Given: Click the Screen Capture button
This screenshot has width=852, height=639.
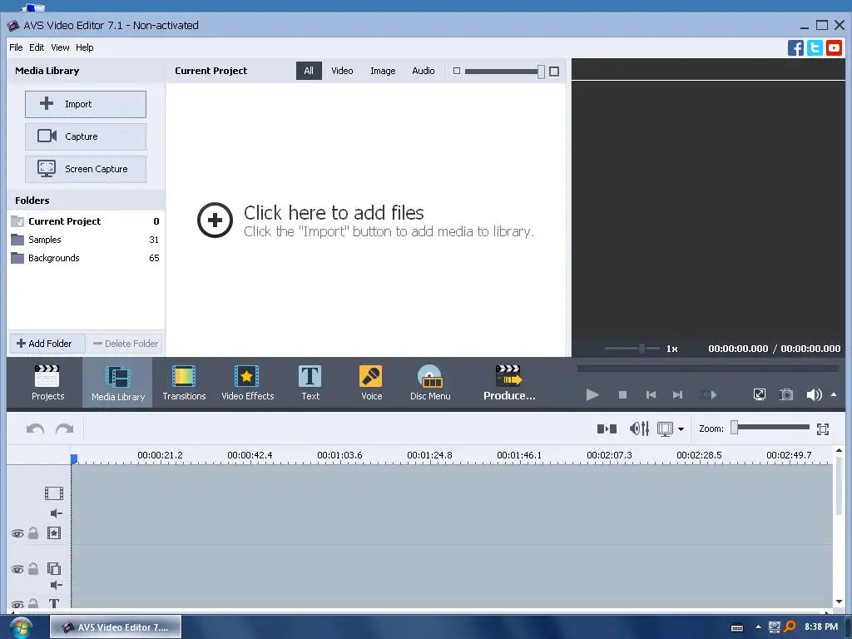Looking at the screenshot, I should 86,169.
